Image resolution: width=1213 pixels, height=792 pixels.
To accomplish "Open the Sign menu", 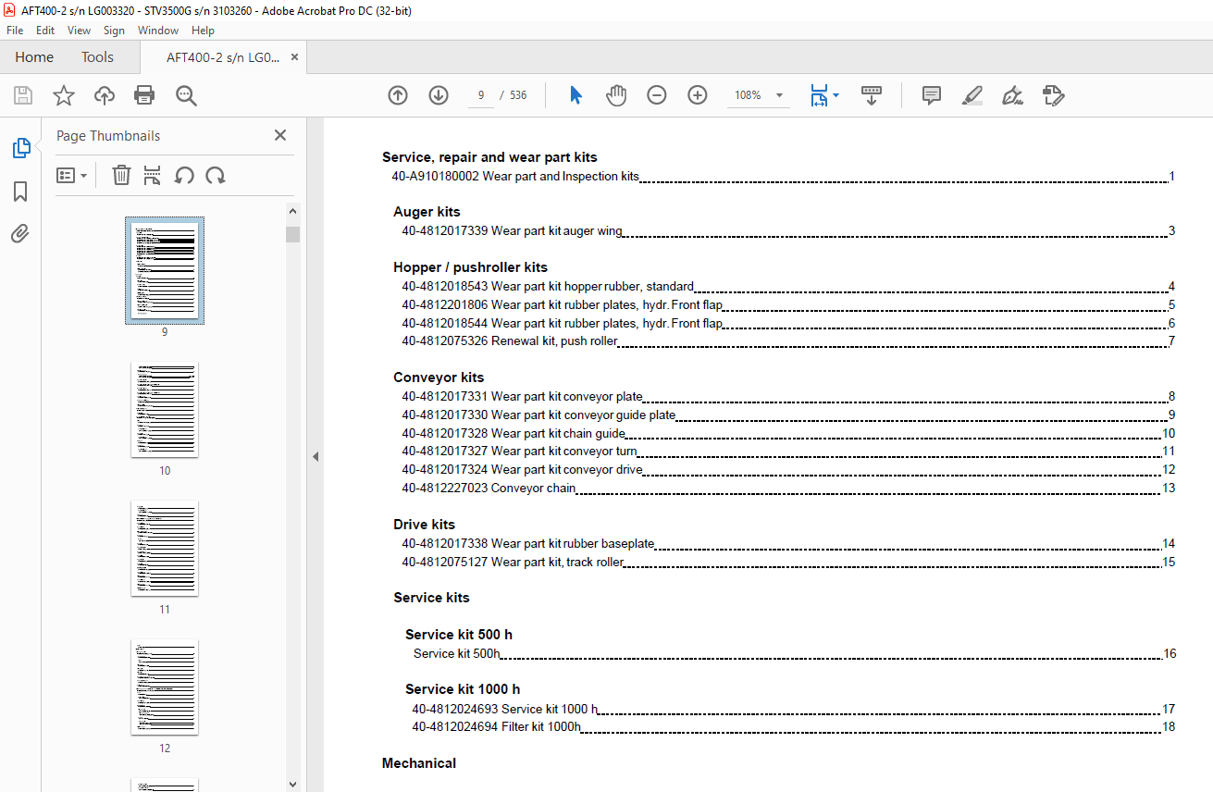I will point(114,31).
